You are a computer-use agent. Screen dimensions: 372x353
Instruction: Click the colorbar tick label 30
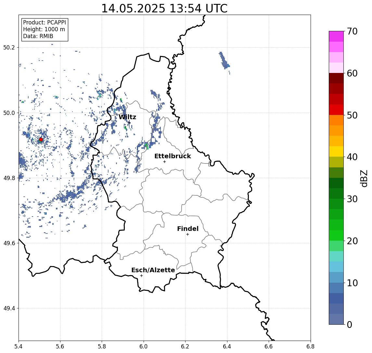[352, 199]
